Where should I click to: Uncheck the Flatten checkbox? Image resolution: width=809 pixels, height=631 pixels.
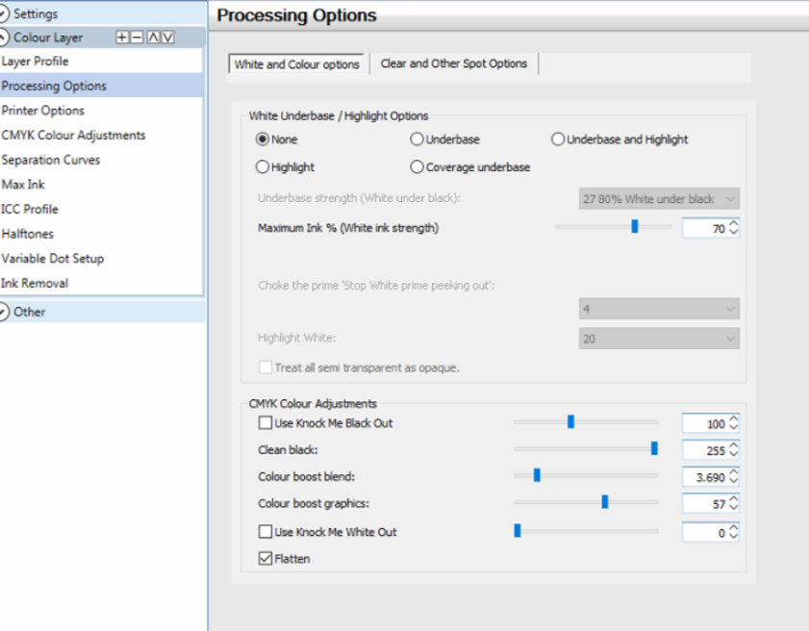(265, 558)
